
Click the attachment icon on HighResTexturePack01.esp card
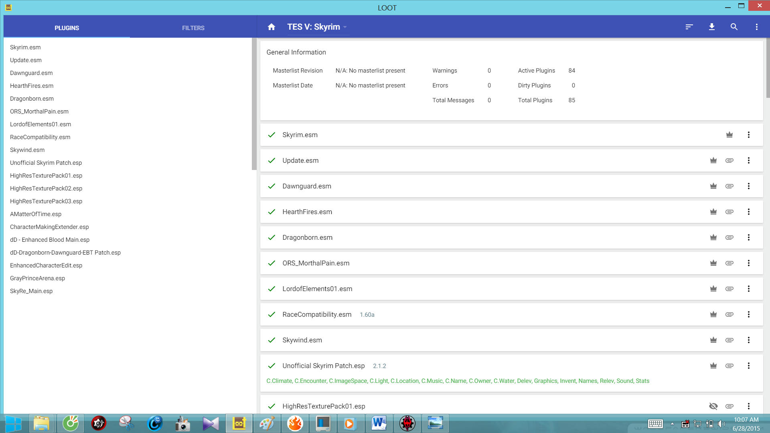(729, 406)
